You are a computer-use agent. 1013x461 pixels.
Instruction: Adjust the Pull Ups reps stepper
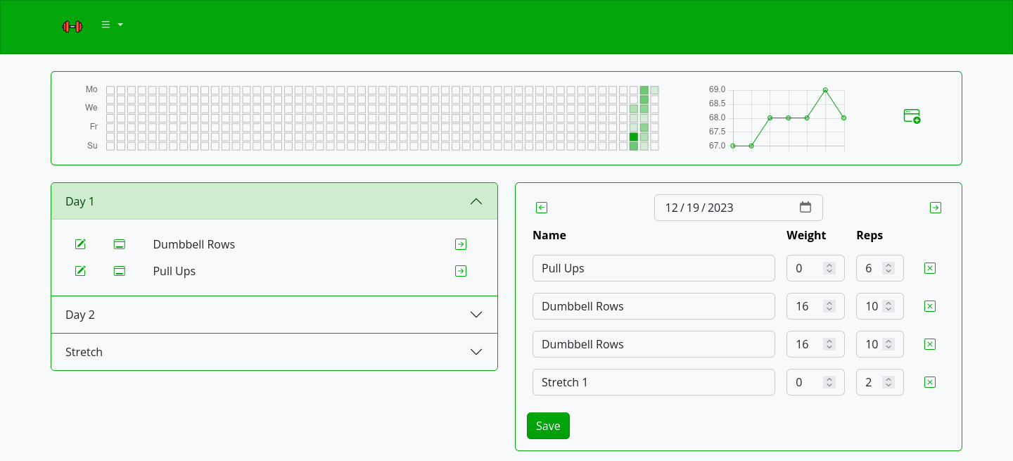click(x=888, y=268)
